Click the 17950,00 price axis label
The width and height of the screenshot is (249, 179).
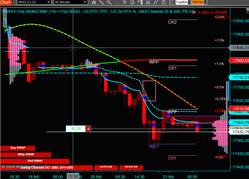click(x=241, y=21)
